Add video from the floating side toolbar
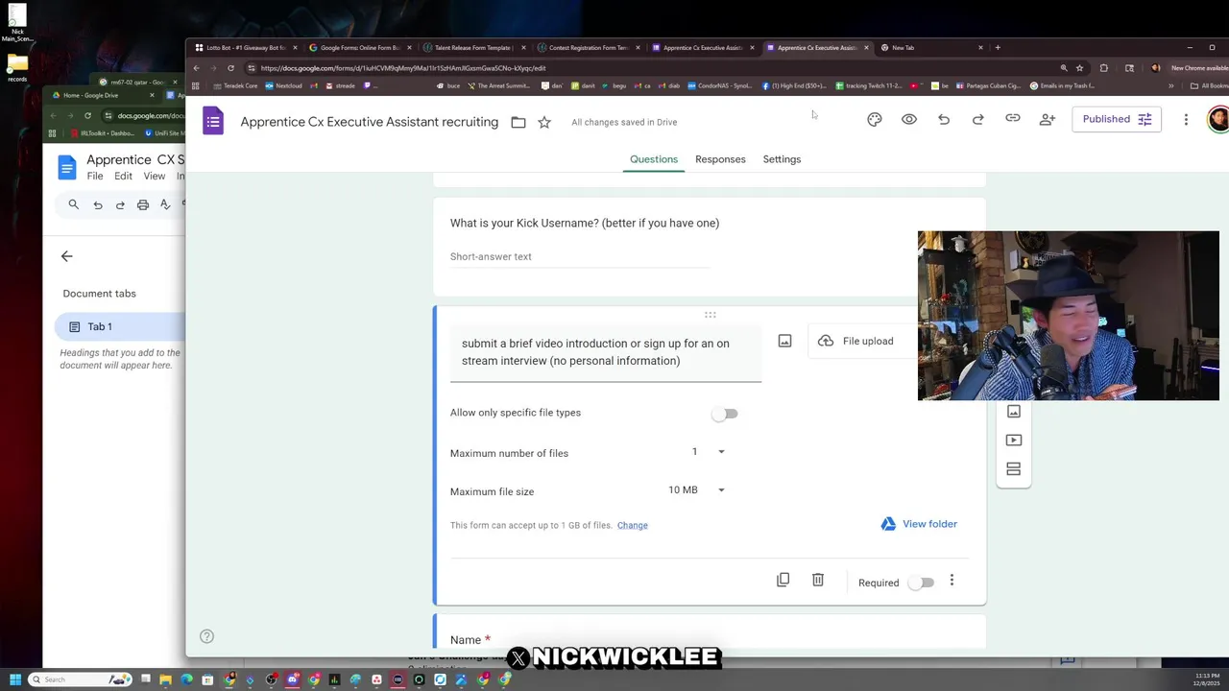 [1013, 441]
